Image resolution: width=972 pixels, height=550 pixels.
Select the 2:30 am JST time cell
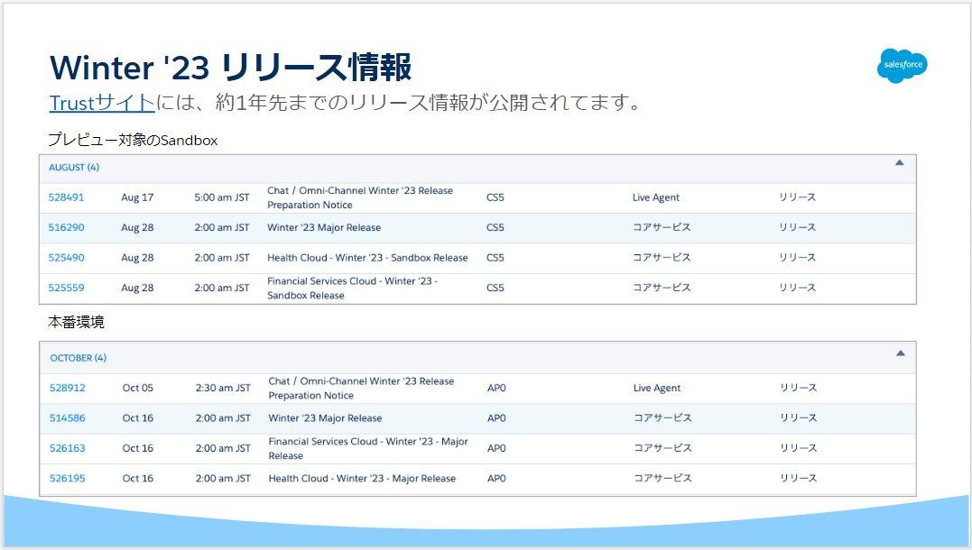click(x=223, y=388)
